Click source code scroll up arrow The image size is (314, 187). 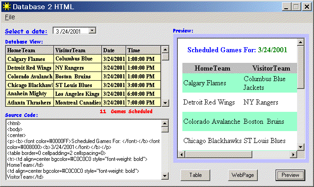[x=165, y=123]
